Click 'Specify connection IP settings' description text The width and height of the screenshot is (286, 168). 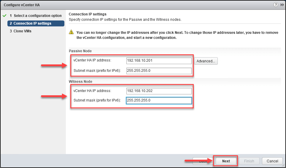click(x=125, y=20)
